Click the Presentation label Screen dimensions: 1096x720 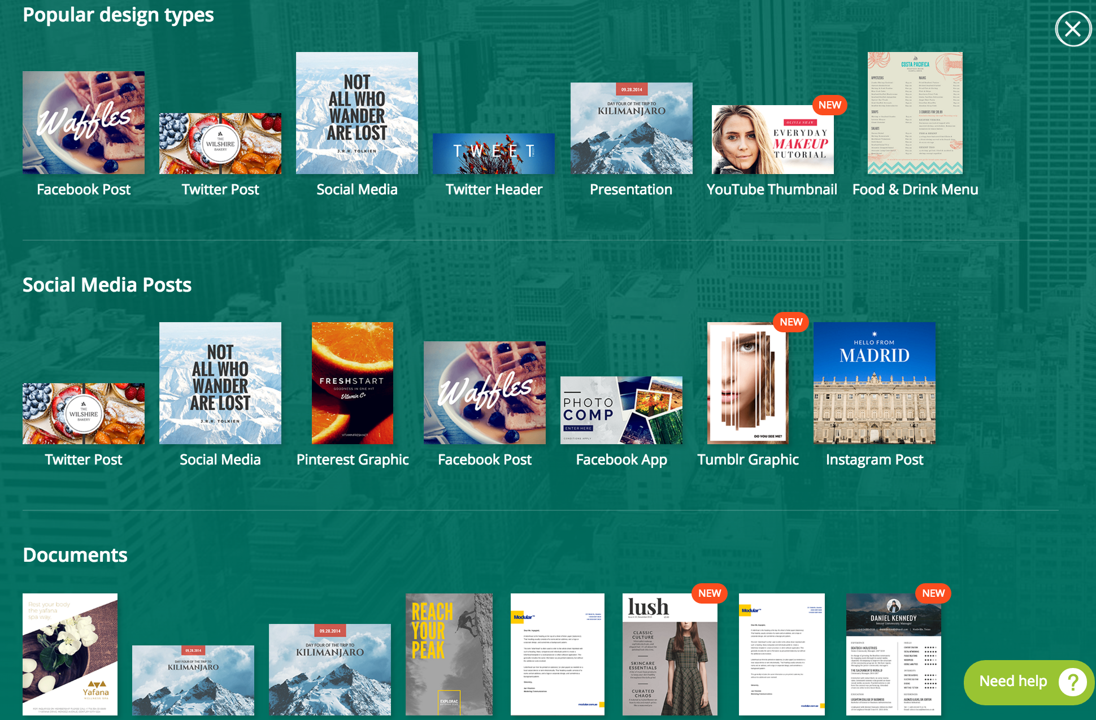coord(631,189)
